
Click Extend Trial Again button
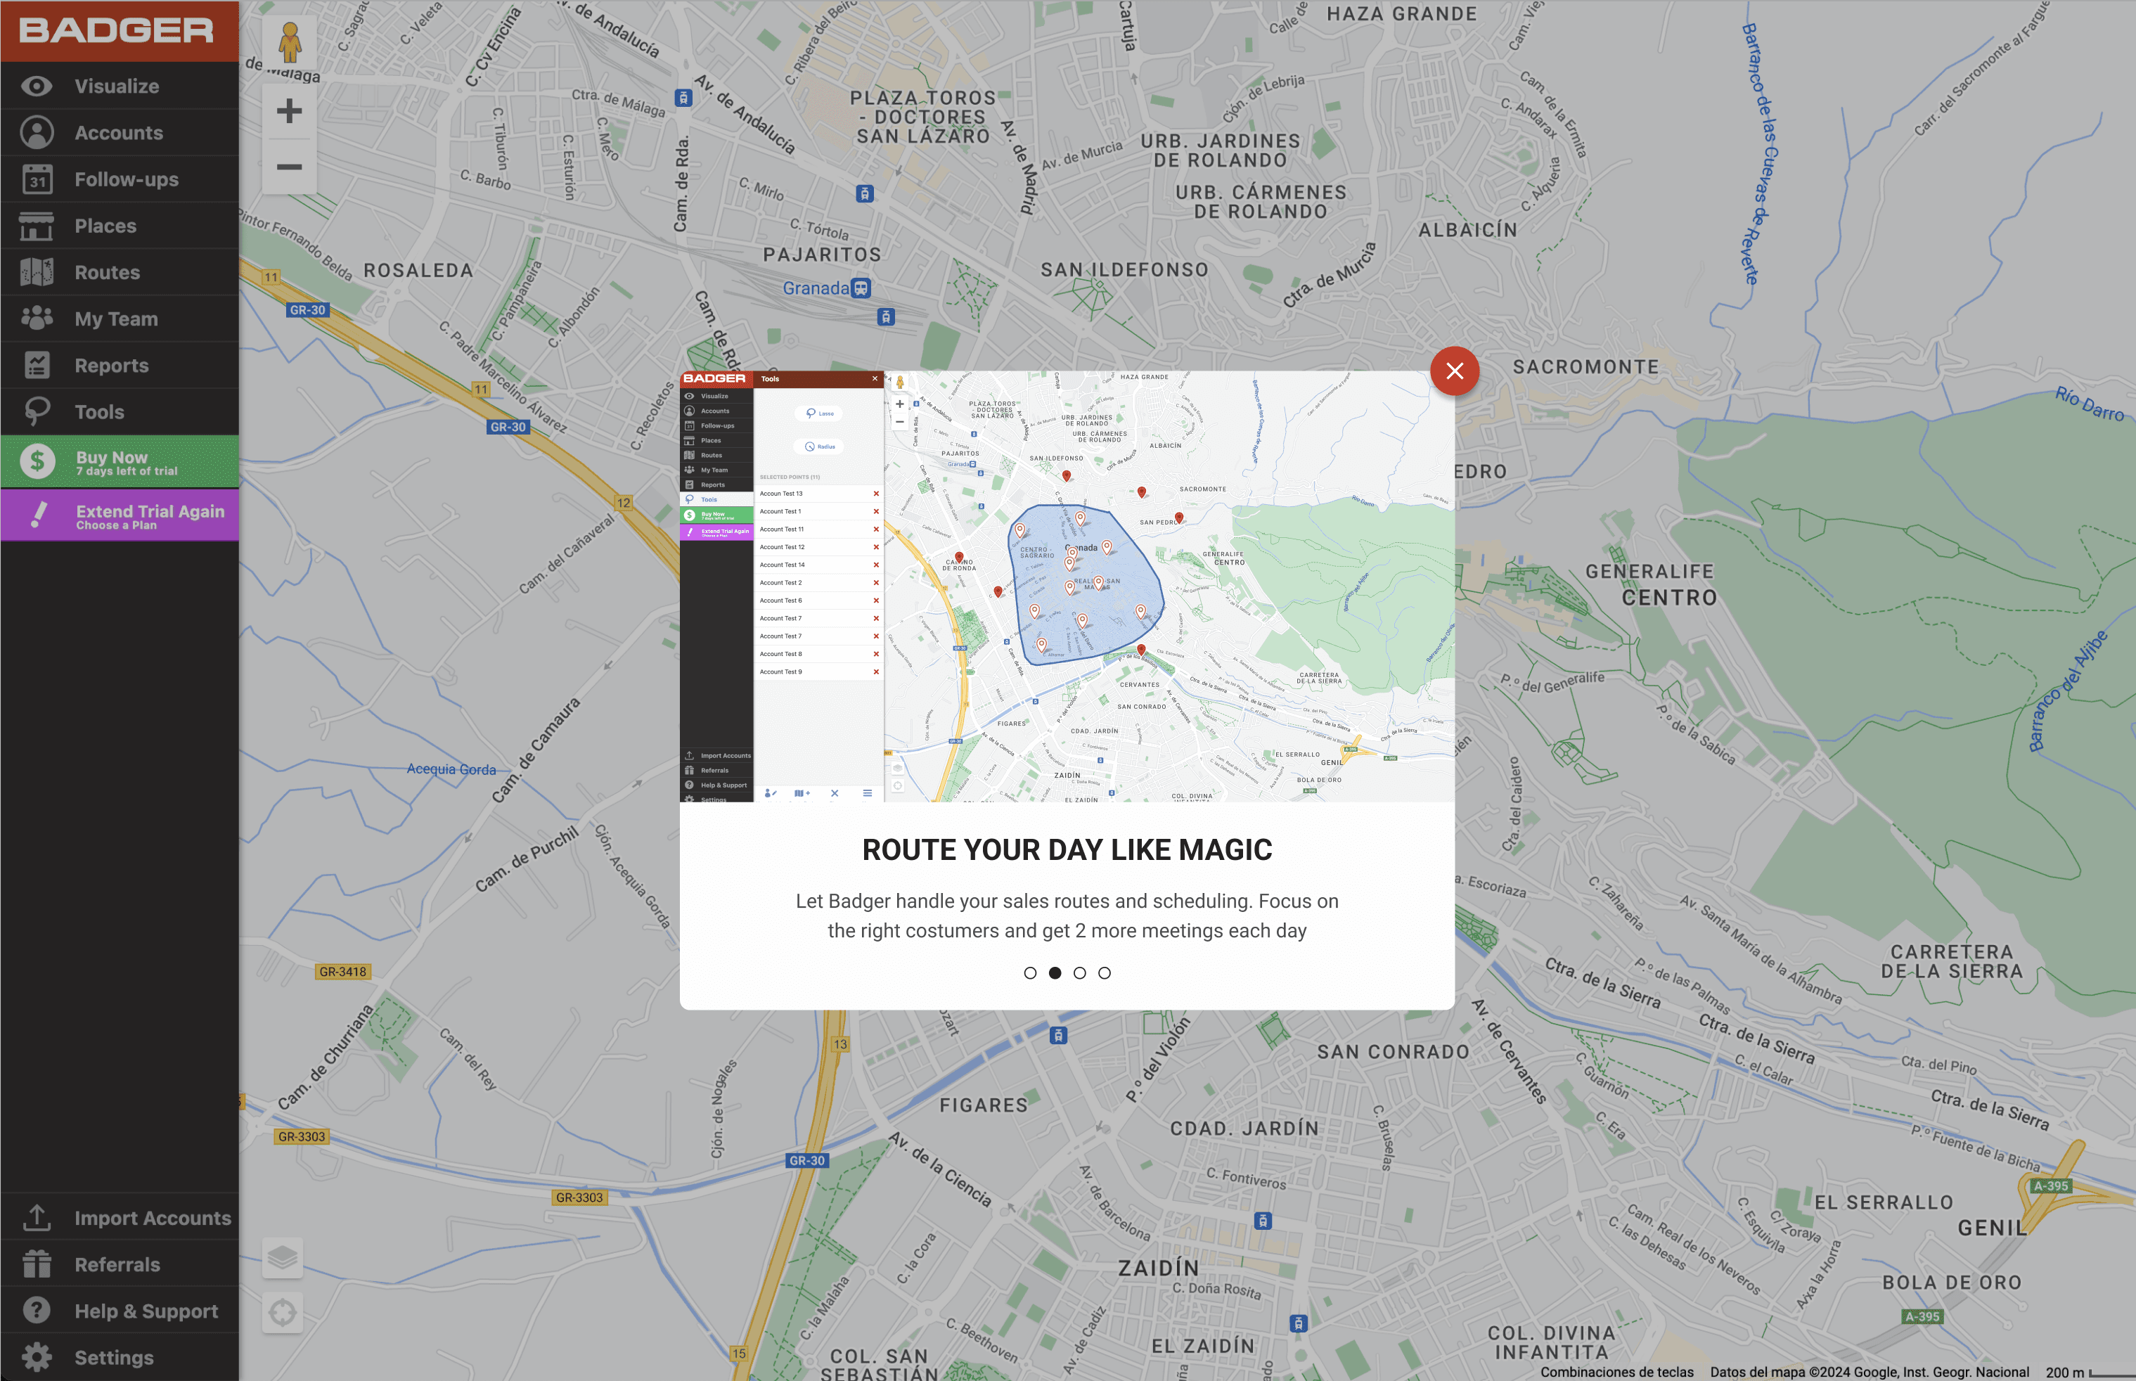pos(120,515)
